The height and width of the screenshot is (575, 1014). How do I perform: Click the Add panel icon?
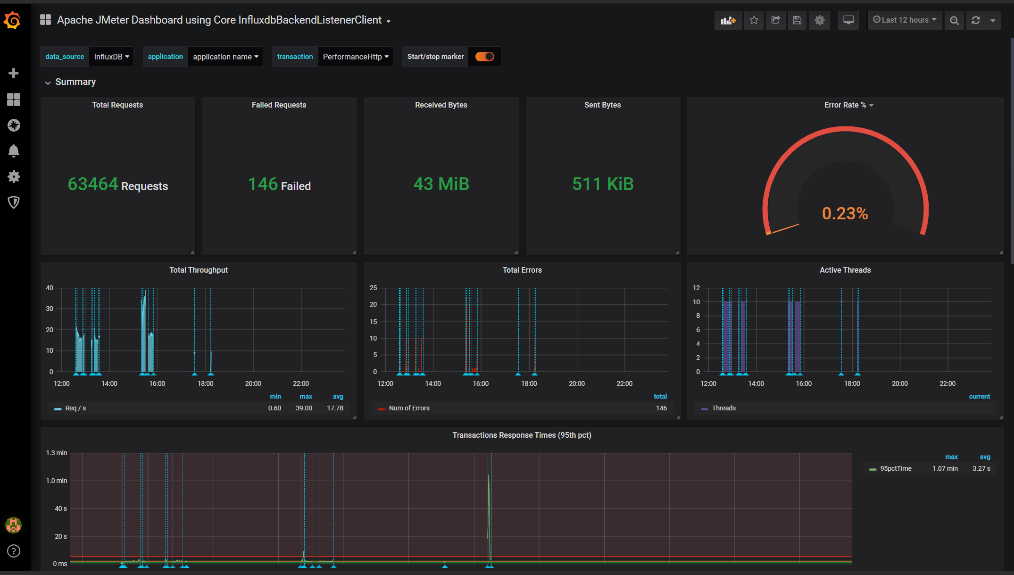coord(728,20)
